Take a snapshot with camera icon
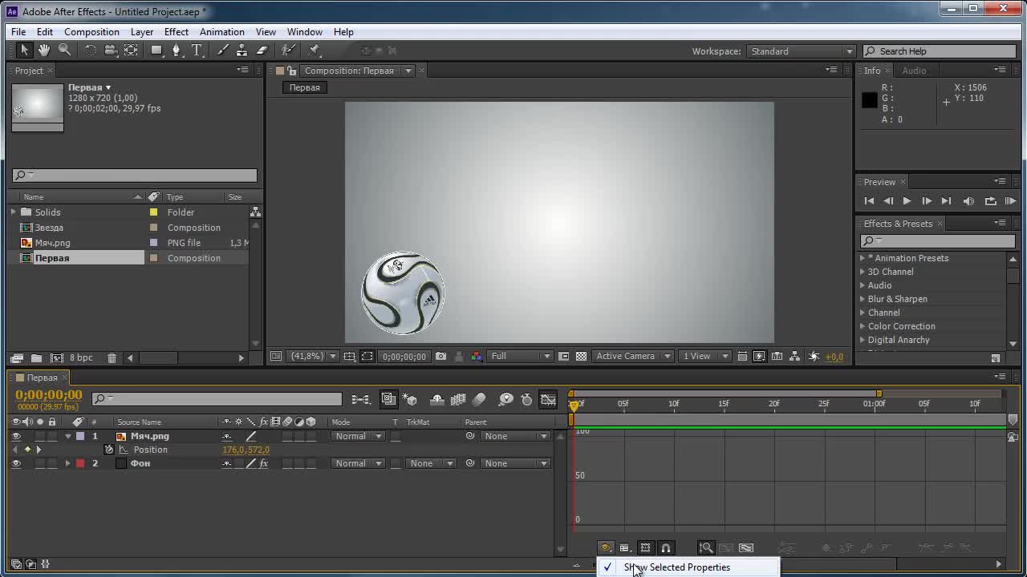 441,357
